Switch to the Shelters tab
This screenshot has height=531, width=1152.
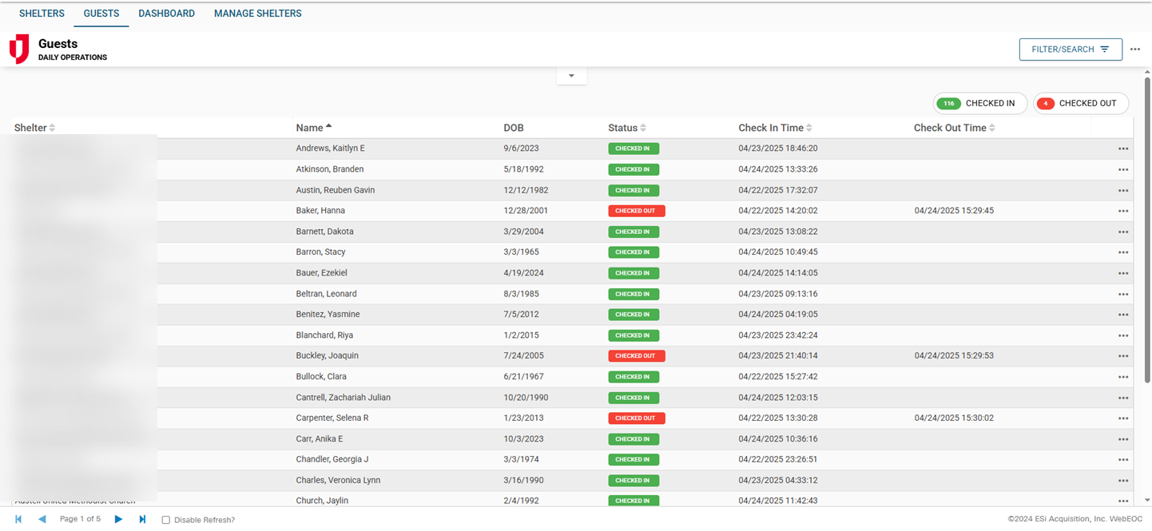(42, 14)
